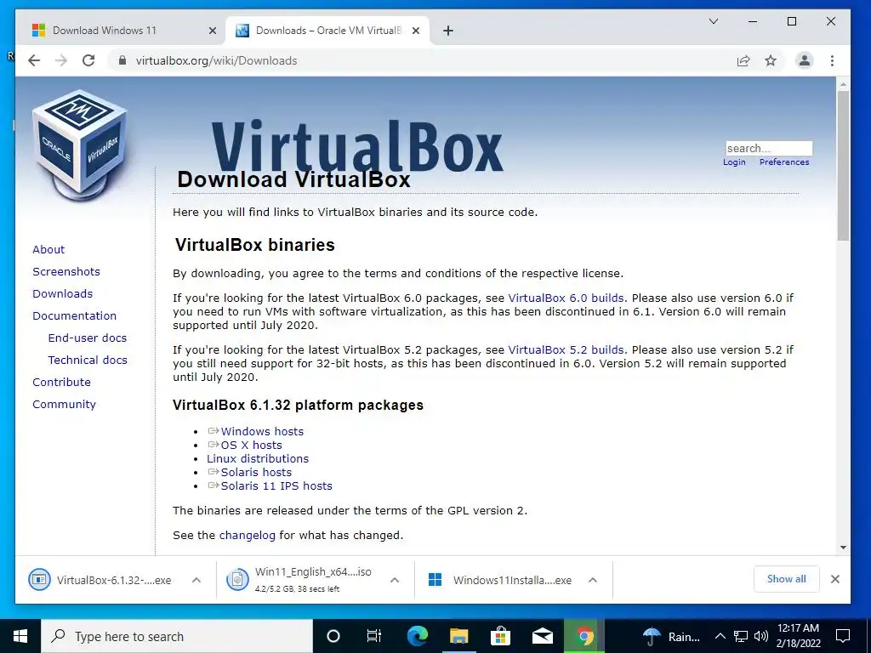
Task: Open End-user docs sidebar link
Action: point(88,338)
